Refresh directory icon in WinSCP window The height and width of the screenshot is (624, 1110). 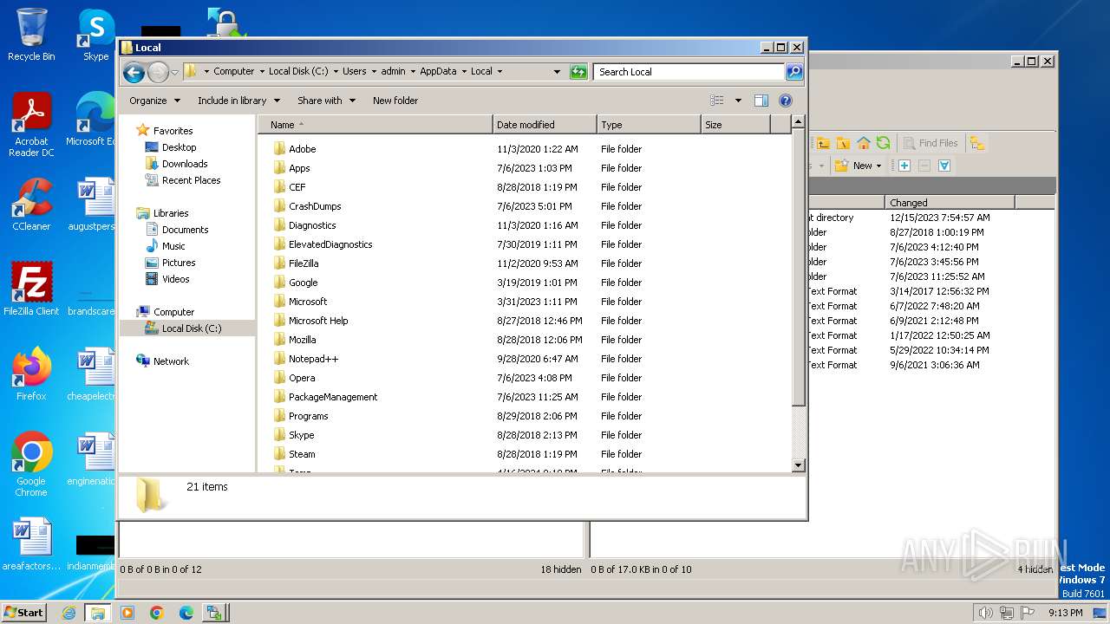click(x=883, y=143)
